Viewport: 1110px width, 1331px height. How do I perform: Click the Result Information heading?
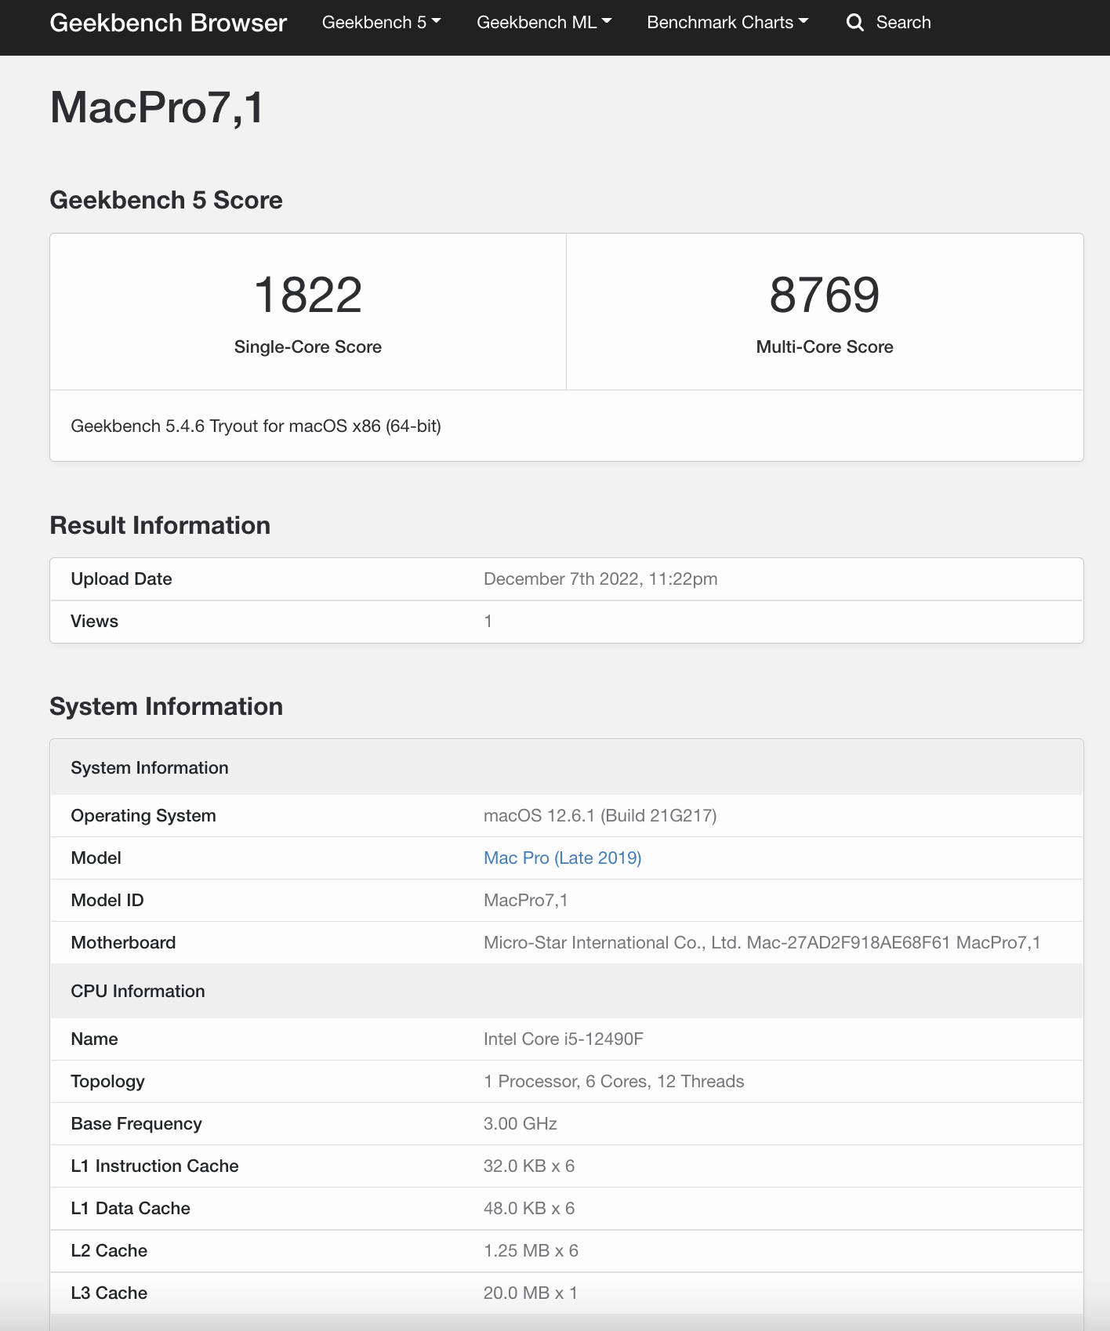pyautogui.click(x=160, y=525)
